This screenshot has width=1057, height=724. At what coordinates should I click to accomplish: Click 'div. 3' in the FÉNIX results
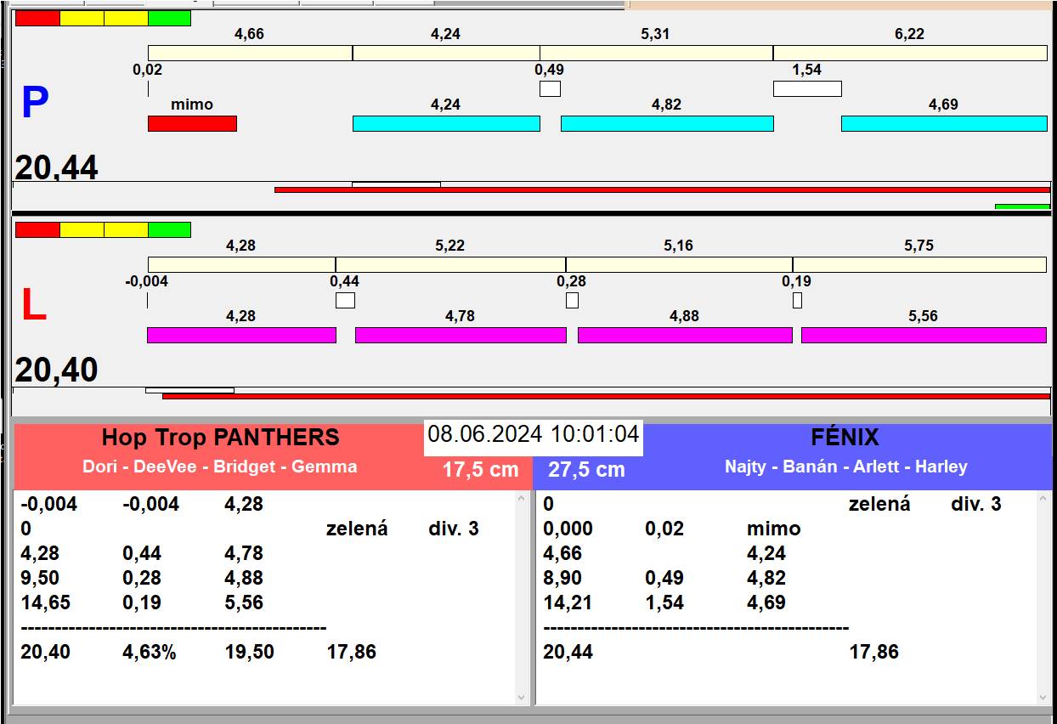tap(976, 504)
